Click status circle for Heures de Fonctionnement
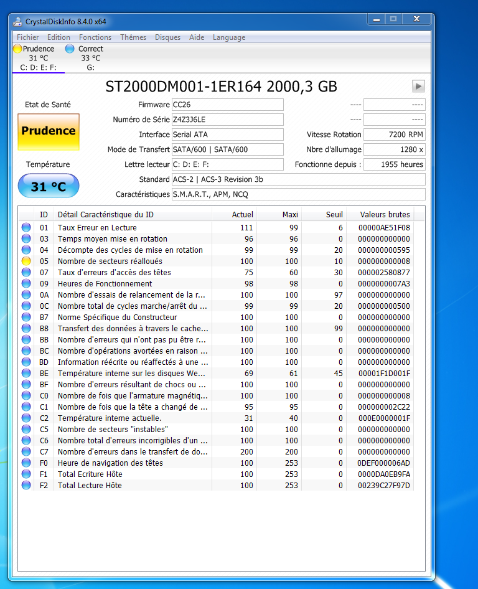 (x=26, y=284)
